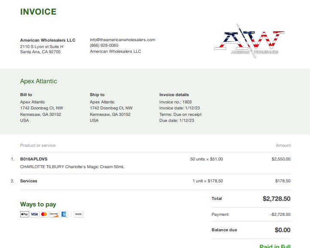Select the Product or service column header

[38, 145]
